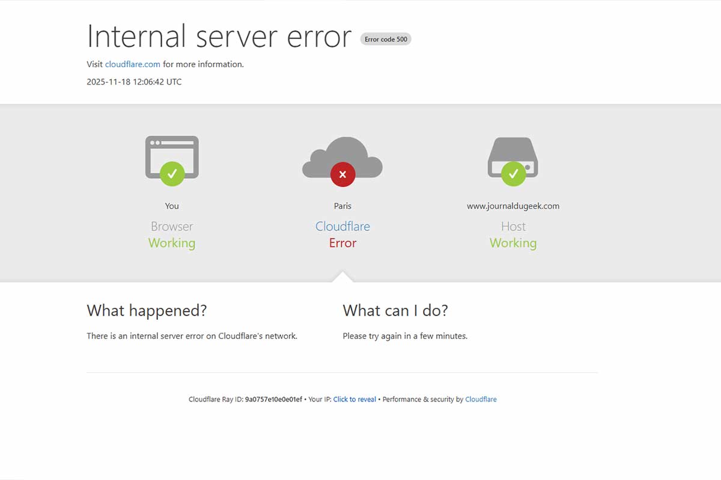The image size is (721, 480).
Task: Click the Internal server error heading
Action: coord(219,36)
